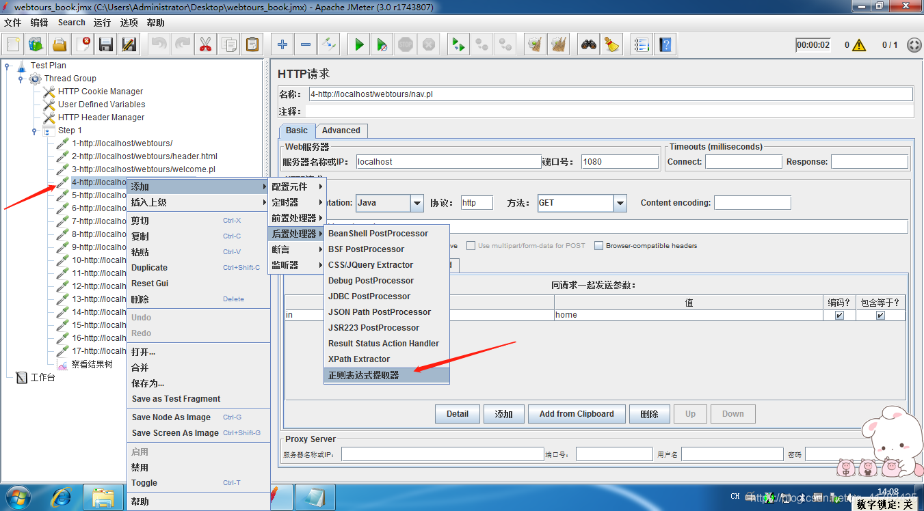The image size is (924, 511).
Task: Start remote engines with toolbar icon
Action: (458, 45)
